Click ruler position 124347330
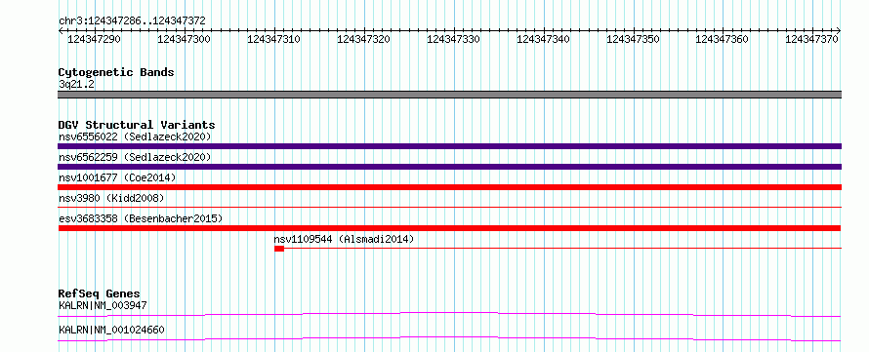 pos(453,39)
